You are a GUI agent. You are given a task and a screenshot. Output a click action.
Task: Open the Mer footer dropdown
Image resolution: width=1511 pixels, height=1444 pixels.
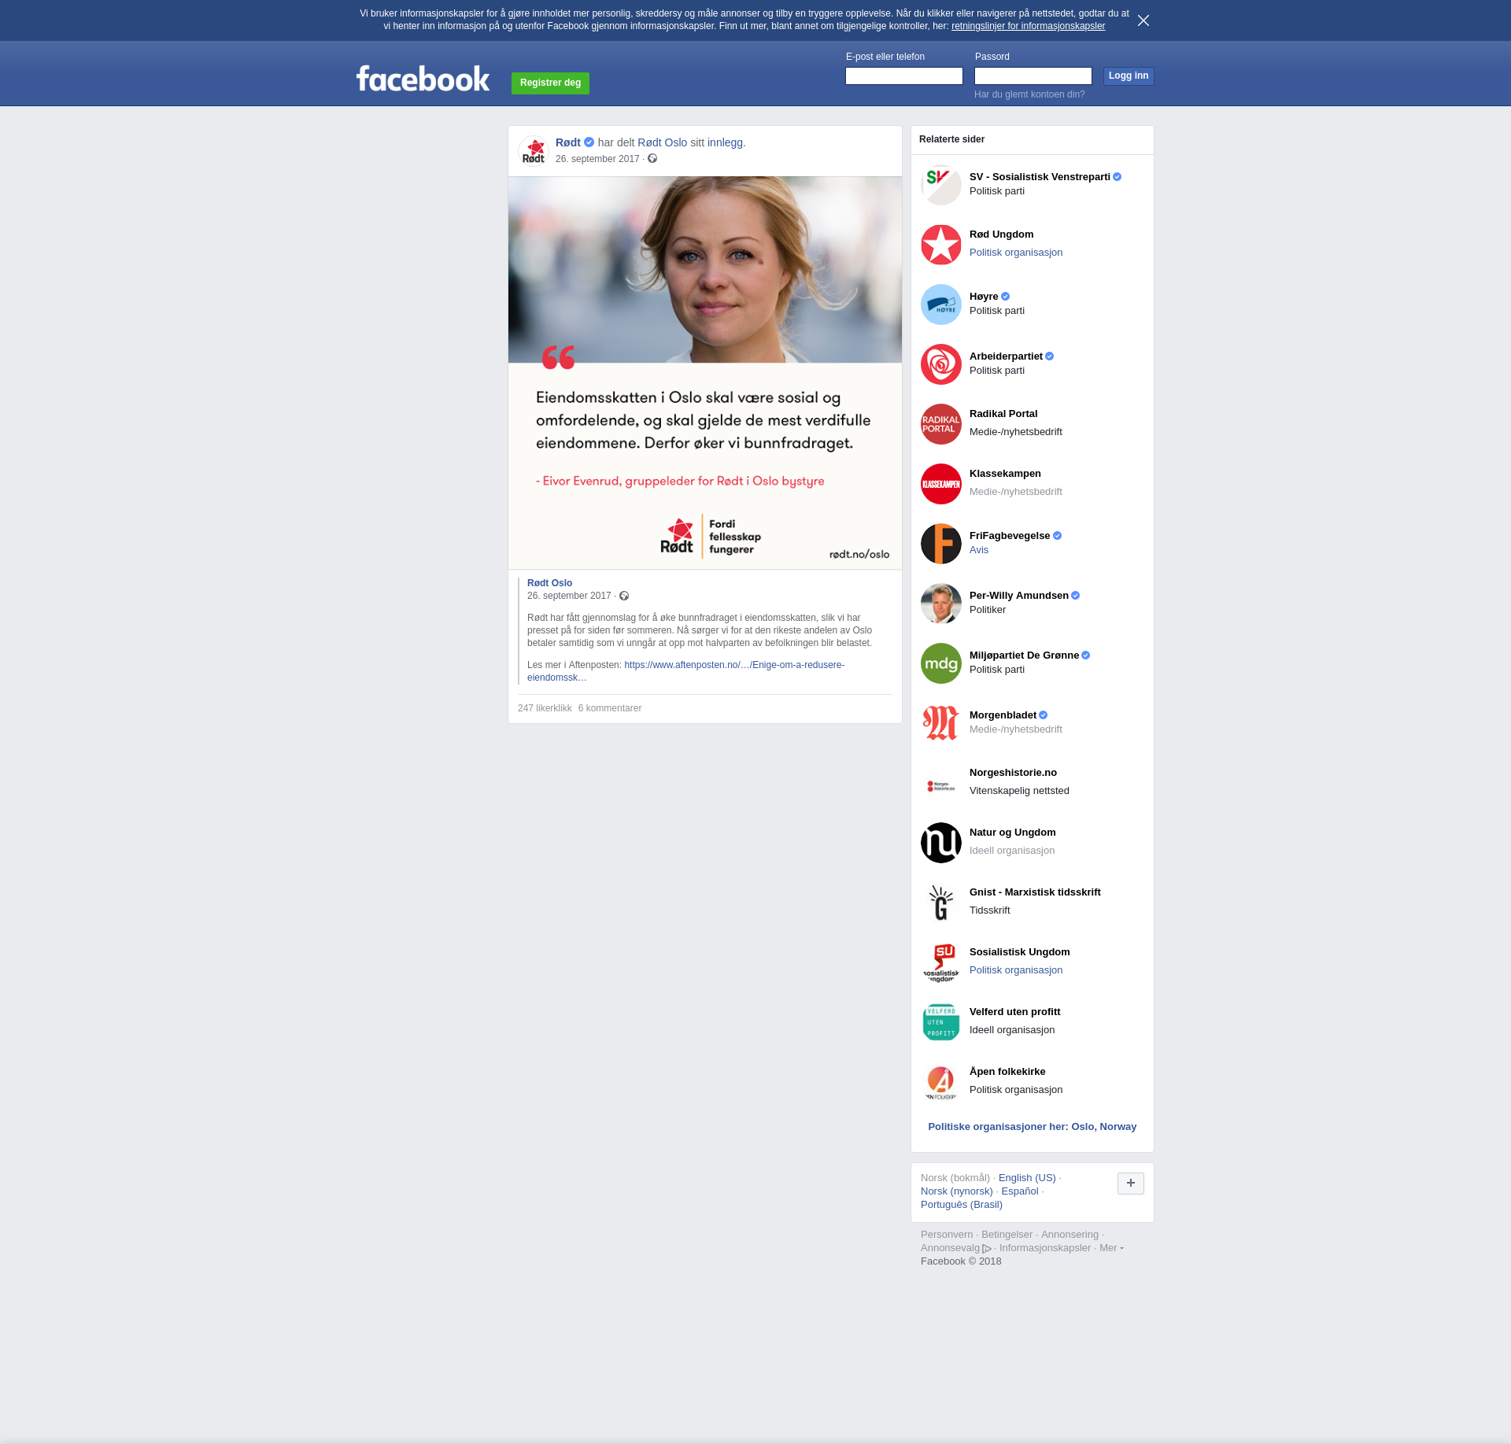click(1110, 1248)
